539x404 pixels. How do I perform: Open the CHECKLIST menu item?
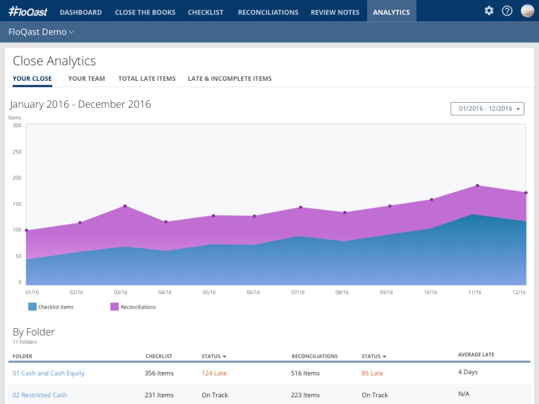pyautogui.click(x=205, y=12)
